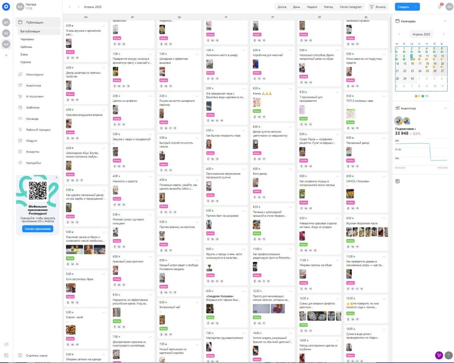Open notifications bell icon

440,7
